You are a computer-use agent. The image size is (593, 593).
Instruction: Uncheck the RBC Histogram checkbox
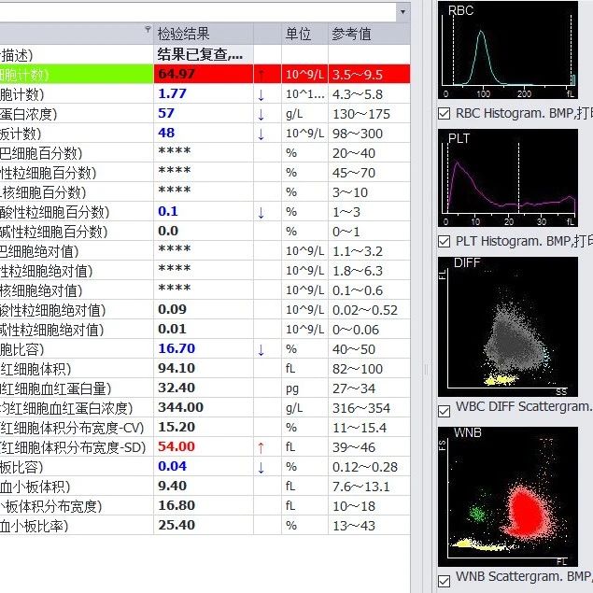coord(445,113)
